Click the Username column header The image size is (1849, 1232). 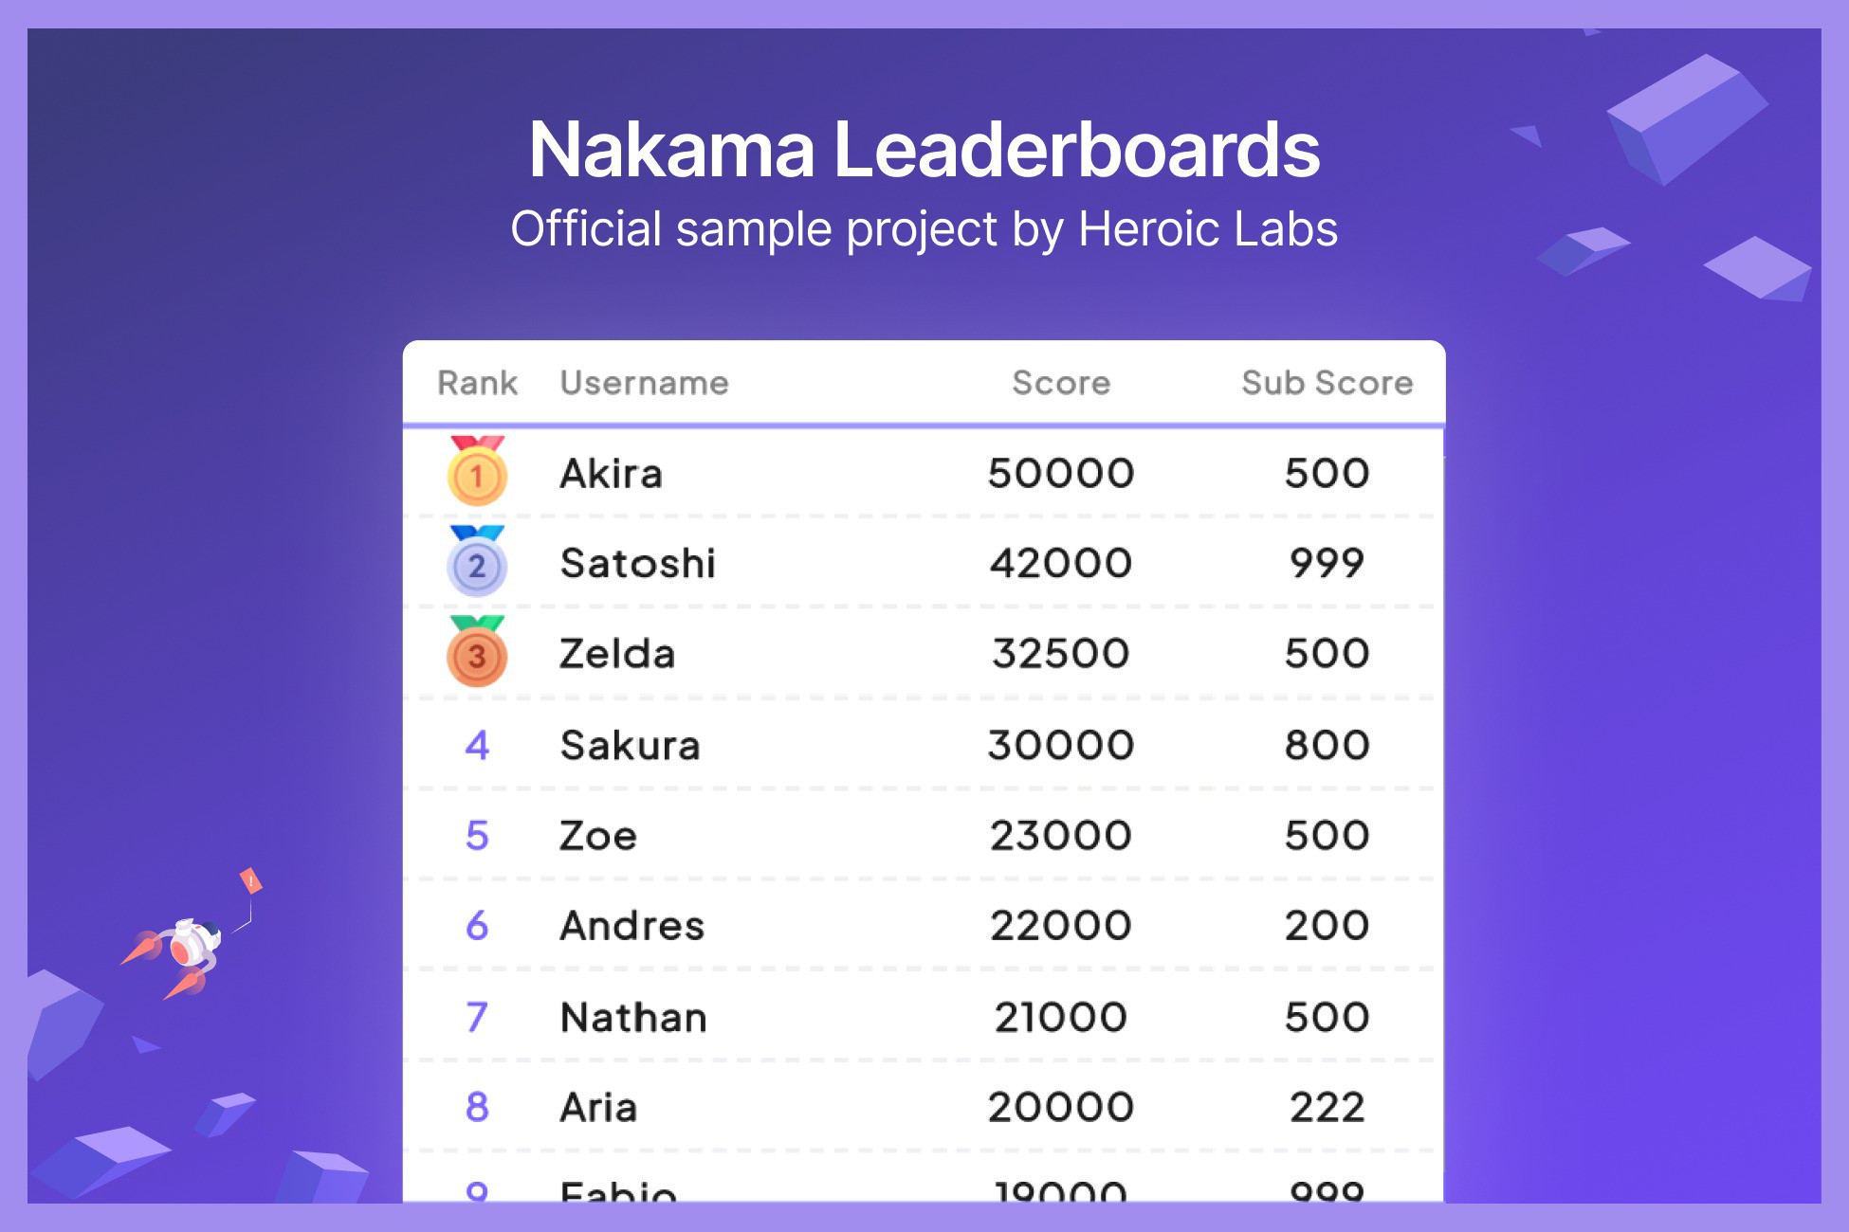point(645,383)
